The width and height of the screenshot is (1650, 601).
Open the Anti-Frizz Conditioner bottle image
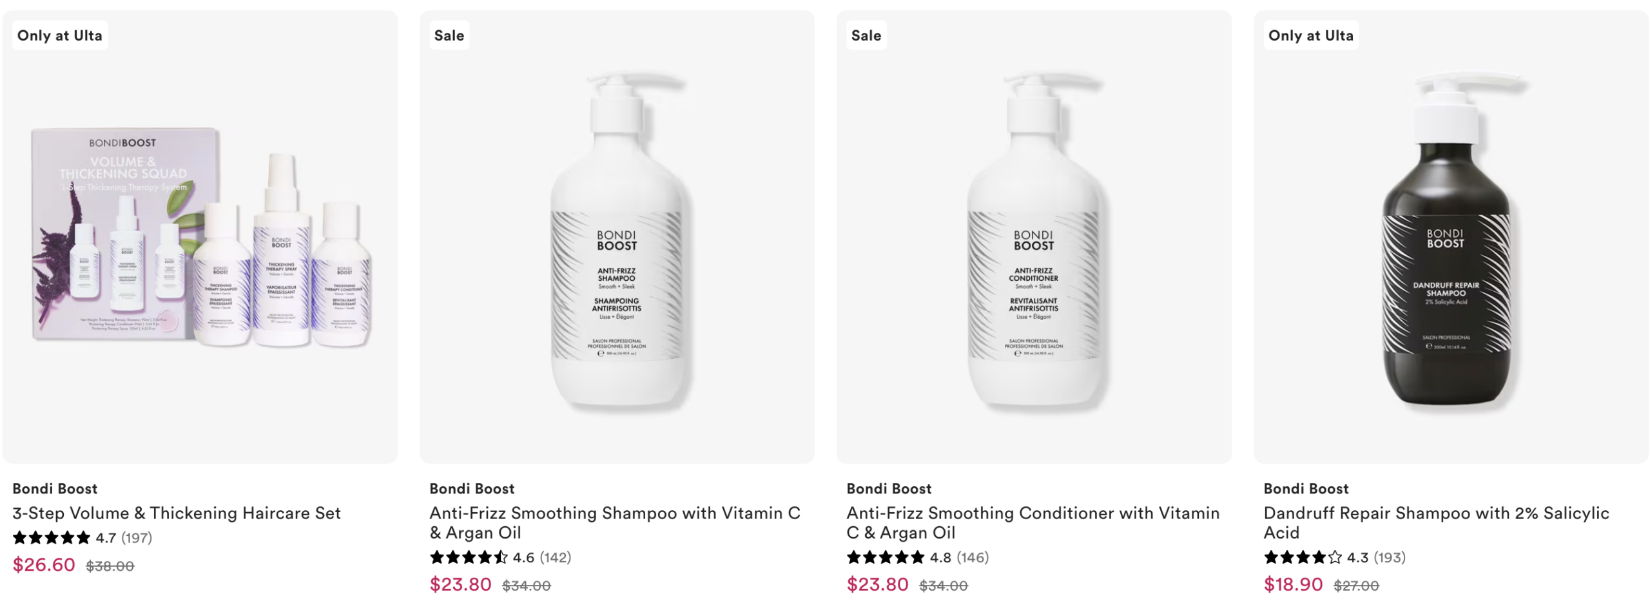1033,238
